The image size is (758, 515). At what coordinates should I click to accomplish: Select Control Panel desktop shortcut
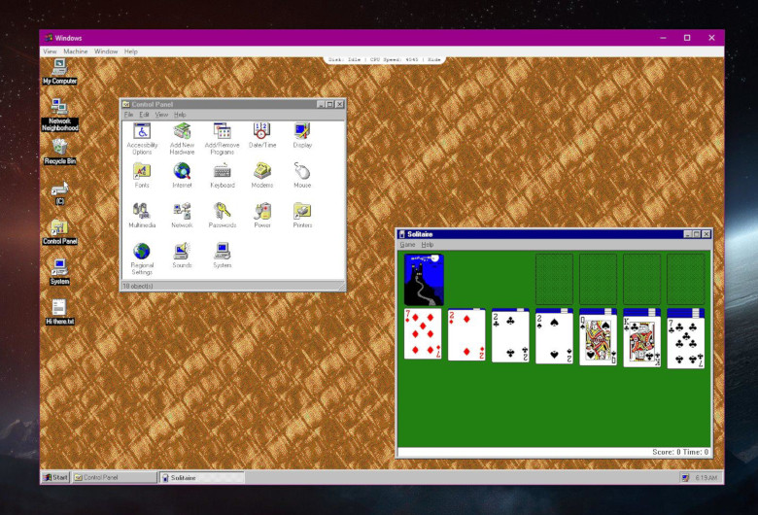[59, 232]
